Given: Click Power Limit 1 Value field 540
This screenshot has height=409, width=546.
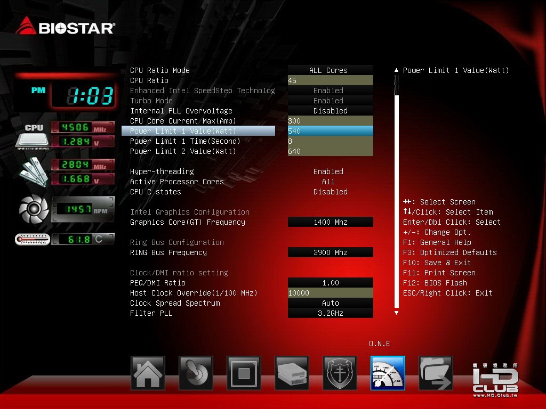Looking at the screenshot, I should pos(331,131).
